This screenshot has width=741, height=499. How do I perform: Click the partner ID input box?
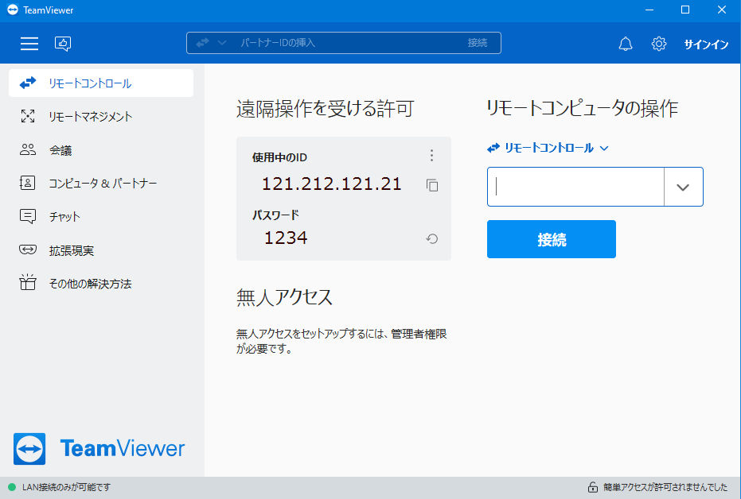tap(575, 187)
